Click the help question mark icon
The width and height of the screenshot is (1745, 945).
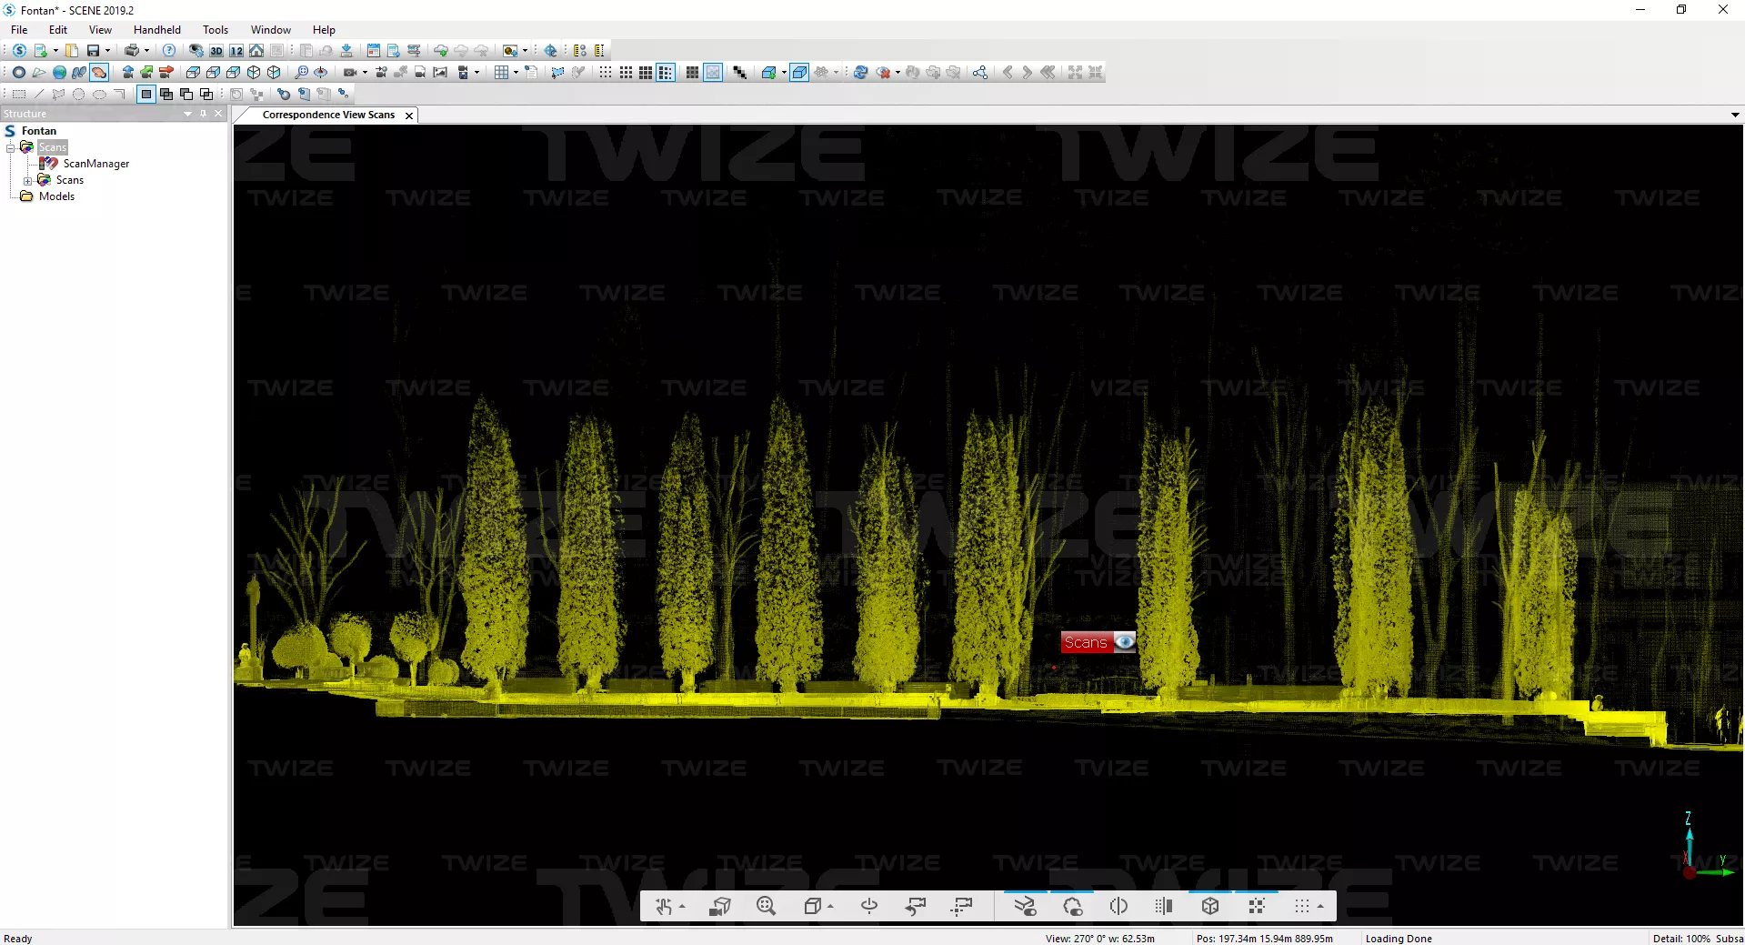point(169,51)
